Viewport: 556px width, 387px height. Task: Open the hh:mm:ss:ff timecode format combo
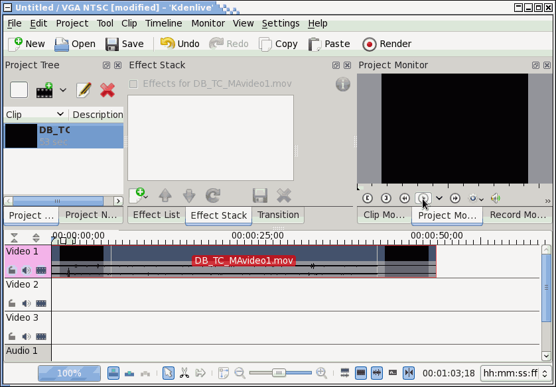[516, 373]
